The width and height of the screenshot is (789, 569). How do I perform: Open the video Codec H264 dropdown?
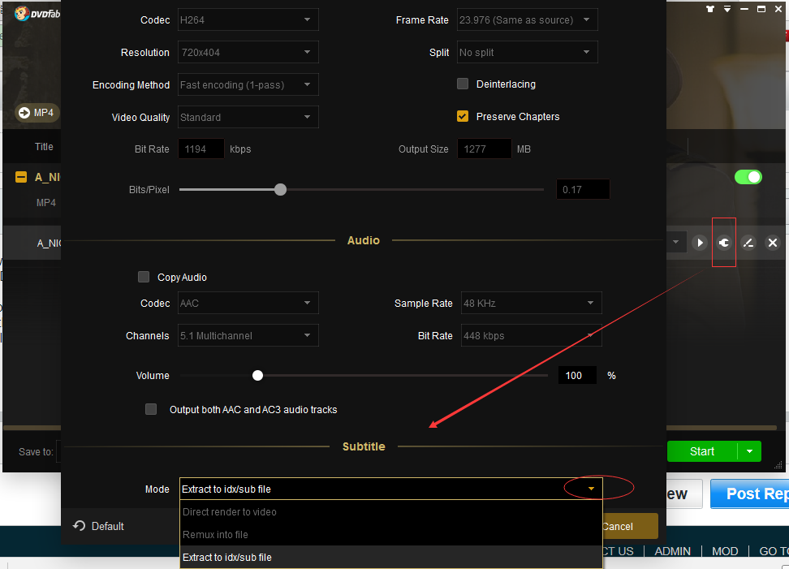(x=248, y=19)
